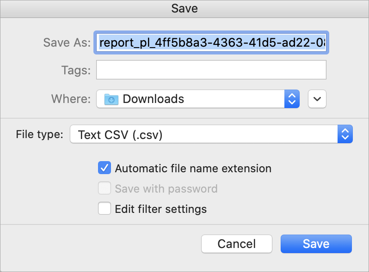Image resolution: width=369 pixels, height=272 pixels.
Task: Click into the Tags text field
Action: pyautogui.click(x=211, y=70)
